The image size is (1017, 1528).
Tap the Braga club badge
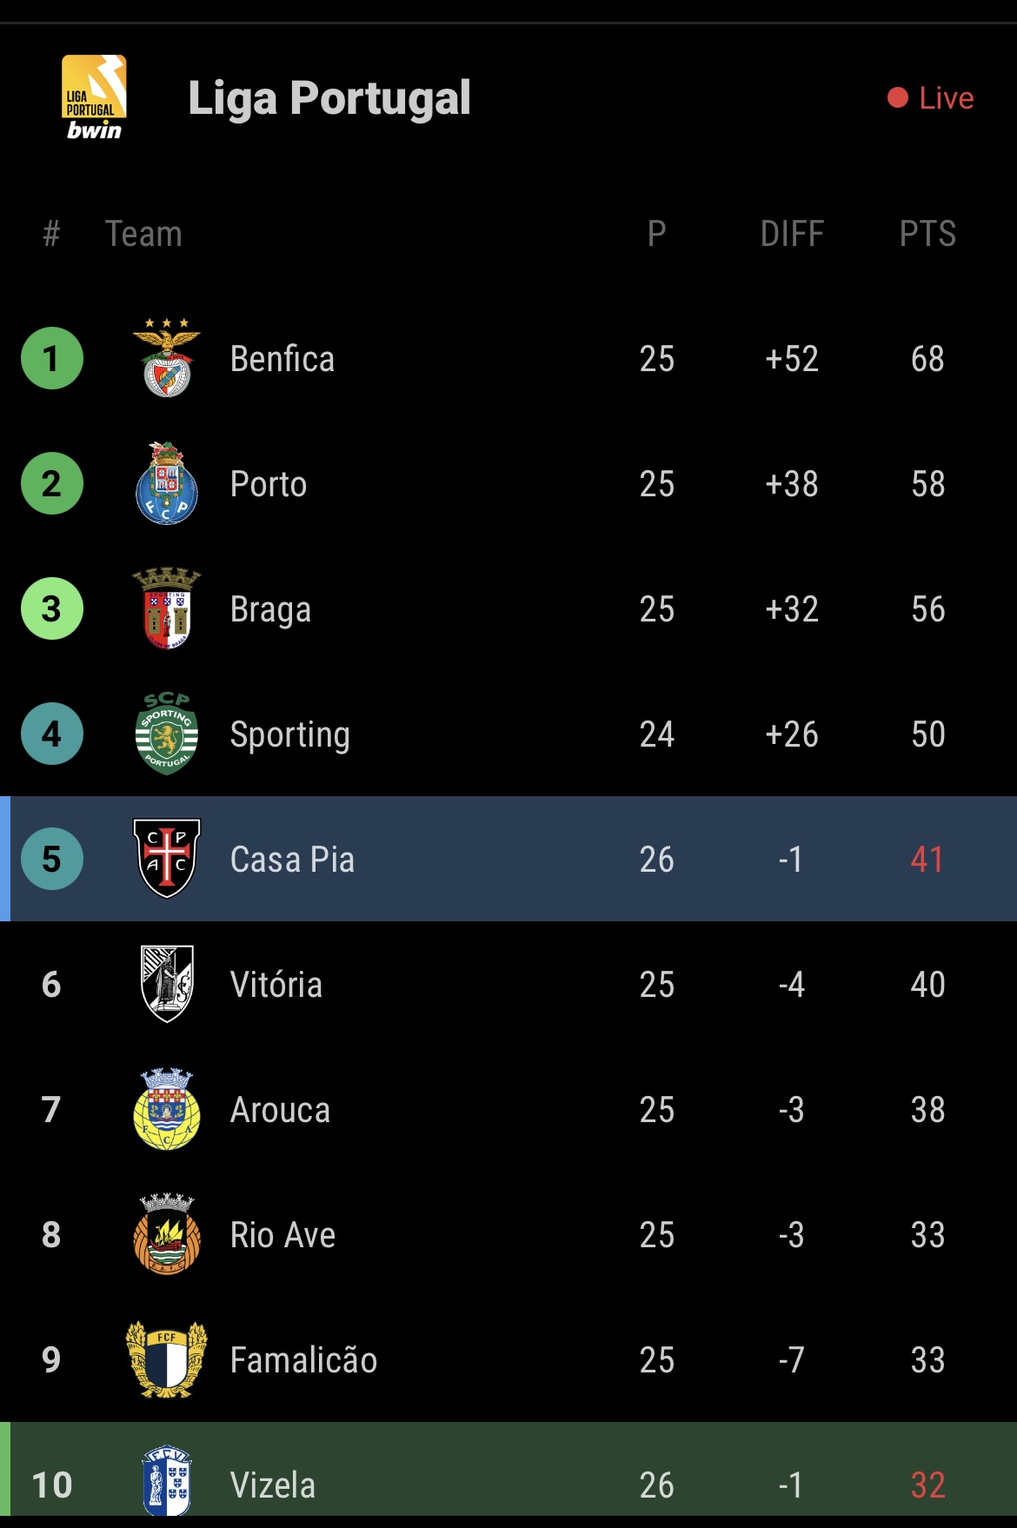click(x=167, y=608)
